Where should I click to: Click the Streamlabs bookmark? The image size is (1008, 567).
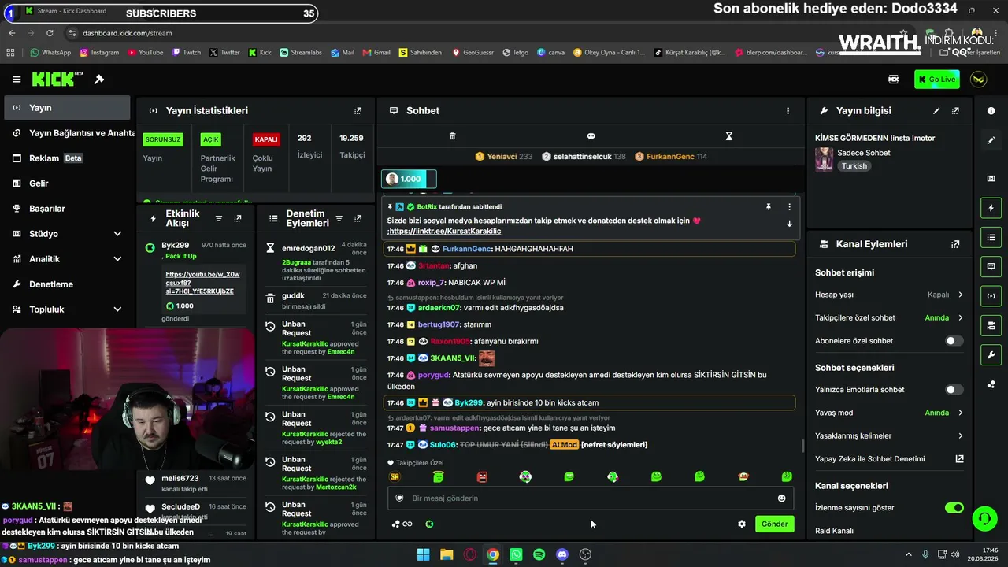(301, 53)
